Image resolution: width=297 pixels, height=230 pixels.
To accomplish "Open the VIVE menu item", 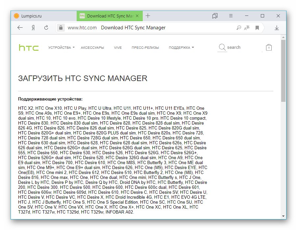I will (118, 48).
